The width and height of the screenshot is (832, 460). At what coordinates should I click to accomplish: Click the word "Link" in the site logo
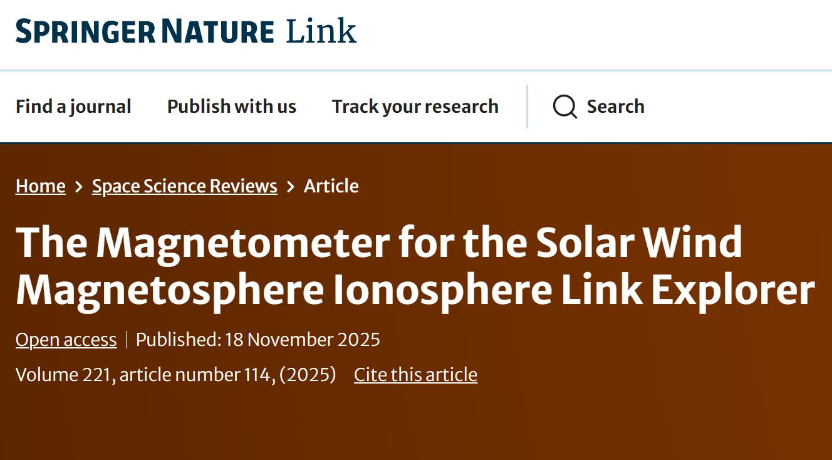click(321, 31)
